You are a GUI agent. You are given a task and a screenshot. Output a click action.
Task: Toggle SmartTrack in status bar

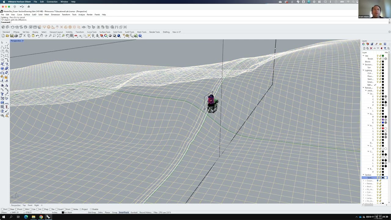pos(124,212)
